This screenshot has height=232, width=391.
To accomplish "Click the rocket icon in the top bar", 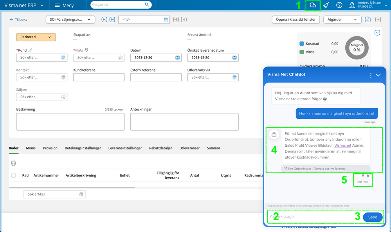I will 326,5.
